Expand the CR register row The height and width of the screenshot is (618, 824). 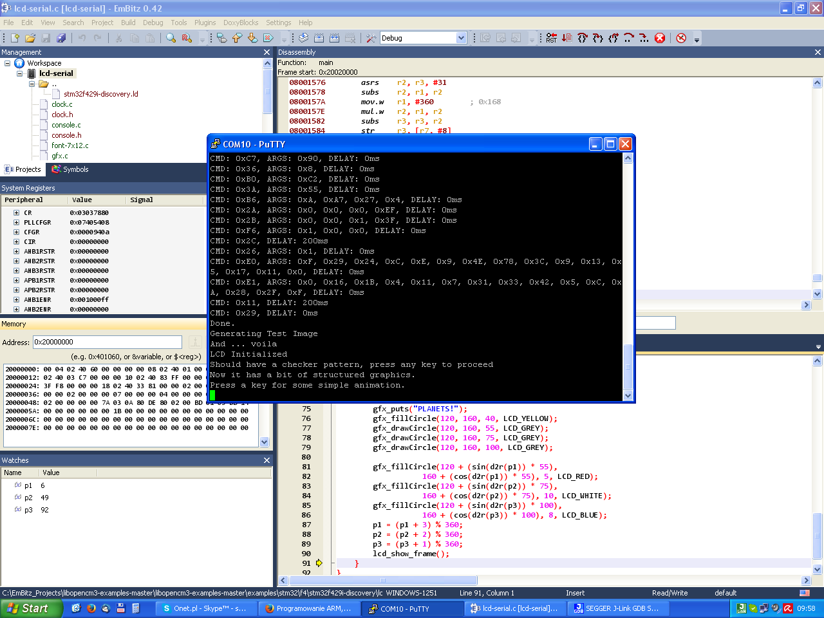(16, 212)
